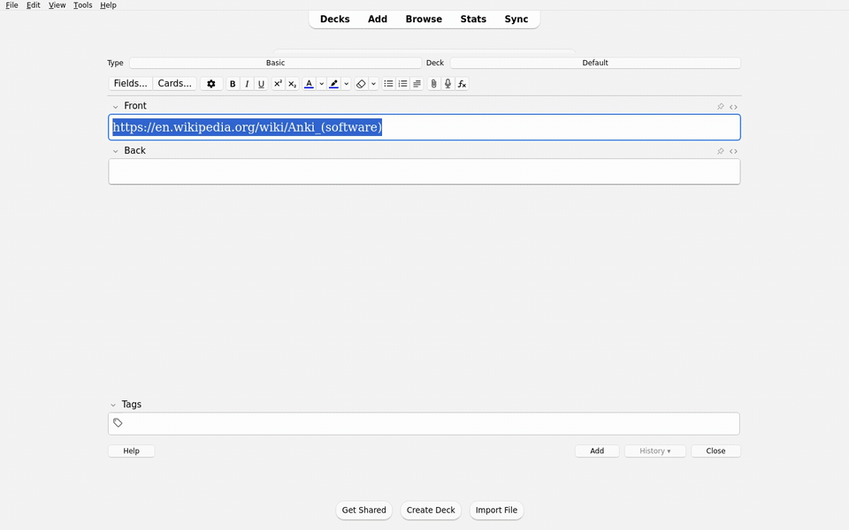Apply superscript formatting
This screenshot has height=530, width=849.
pos(278,84)
